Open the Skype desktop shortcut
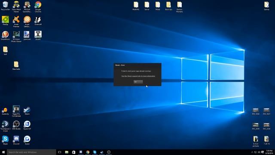 click(x=6, y=140)
